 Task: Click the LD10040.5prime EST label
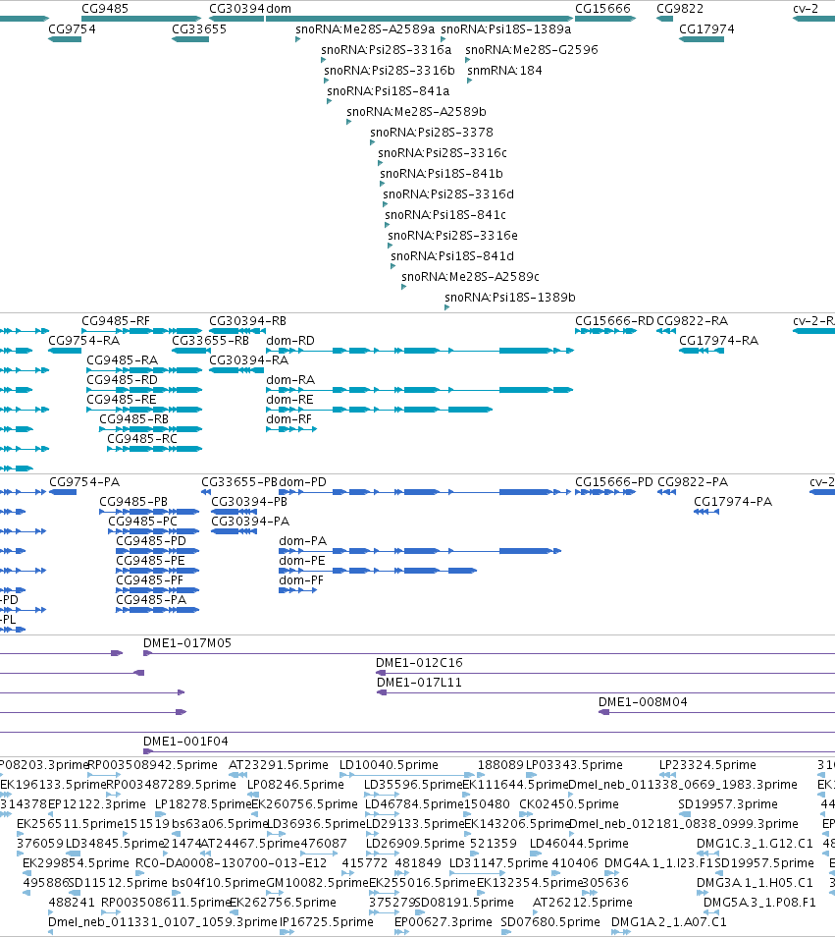[x=389, y=765]
